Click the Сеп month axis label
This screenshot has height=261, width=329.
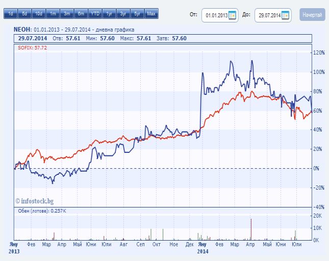pos(140,245)
